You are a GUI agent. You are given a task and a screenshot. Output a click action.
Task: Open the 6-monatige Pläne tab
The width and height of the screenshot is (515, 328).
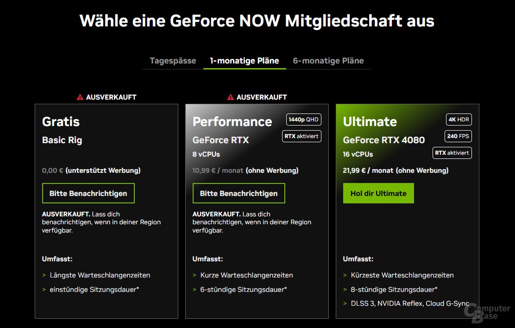pos(328,60)
